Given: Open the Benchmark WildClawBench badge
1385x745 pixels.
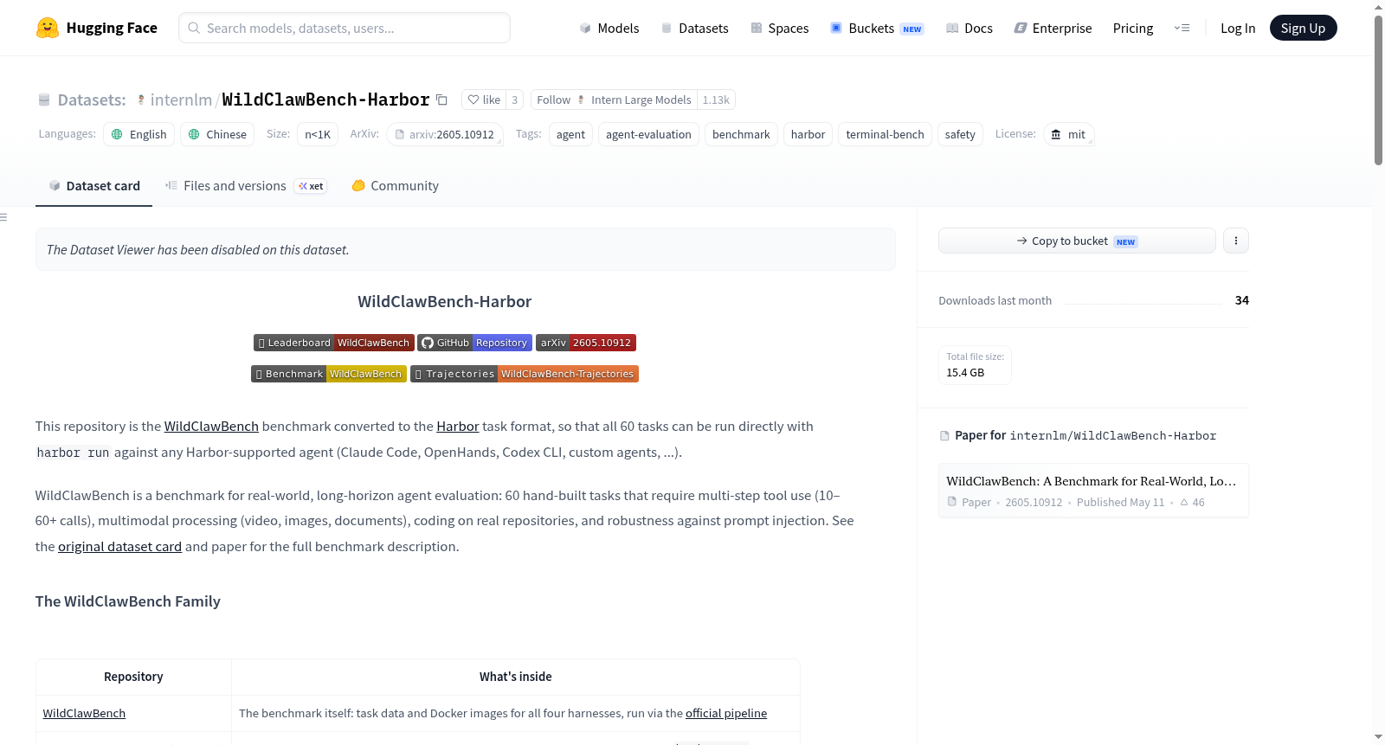Looking at the screenshot, I should point(329,374).
